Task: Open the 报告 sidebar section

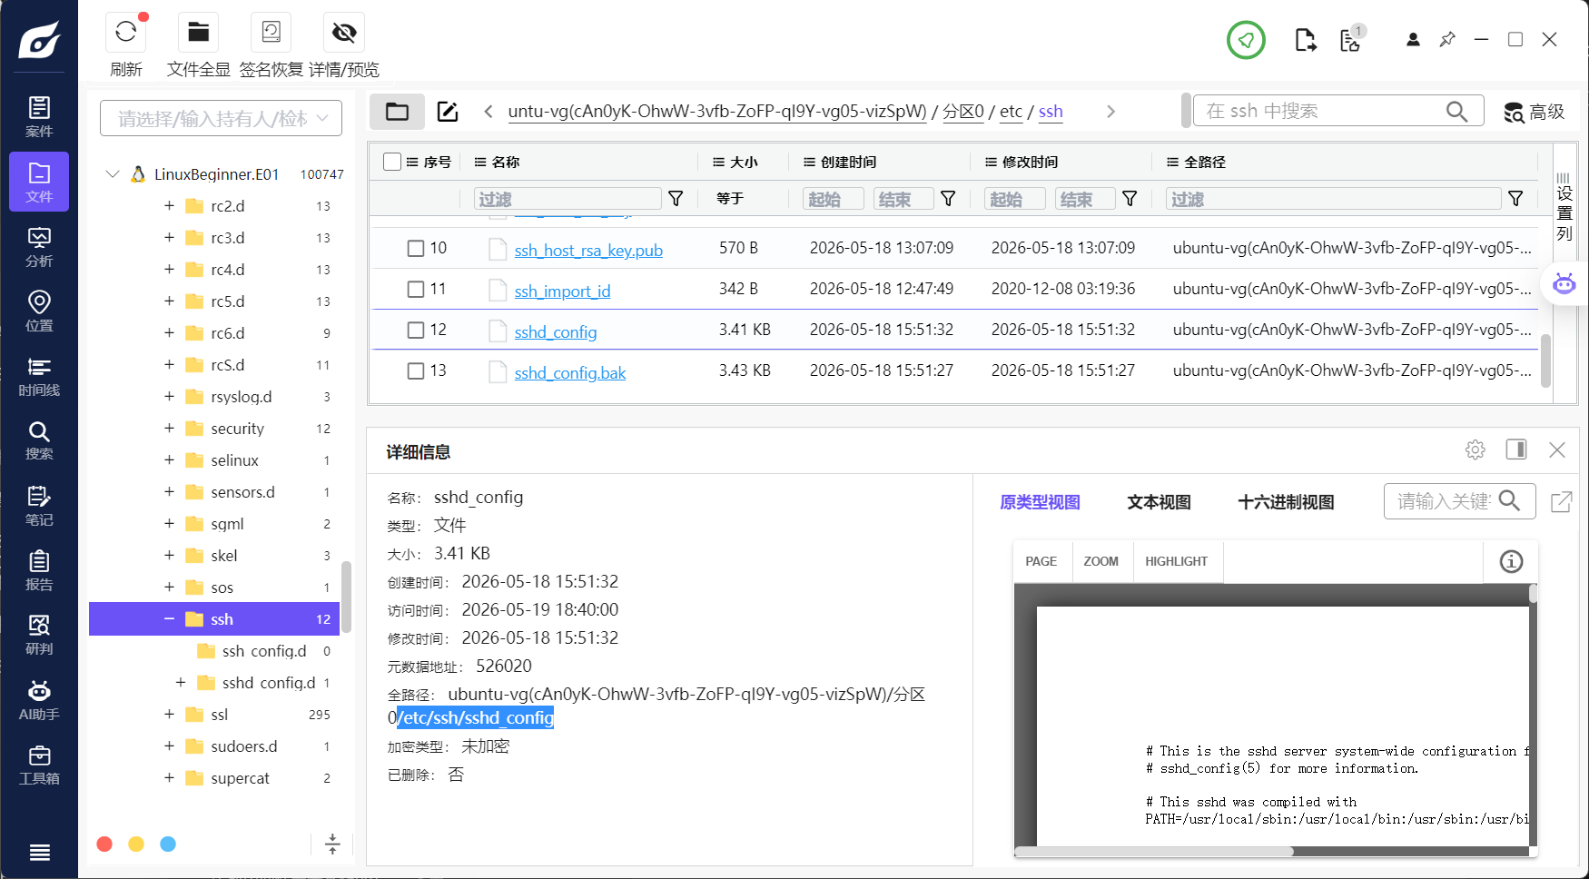Action: point(39,570)
